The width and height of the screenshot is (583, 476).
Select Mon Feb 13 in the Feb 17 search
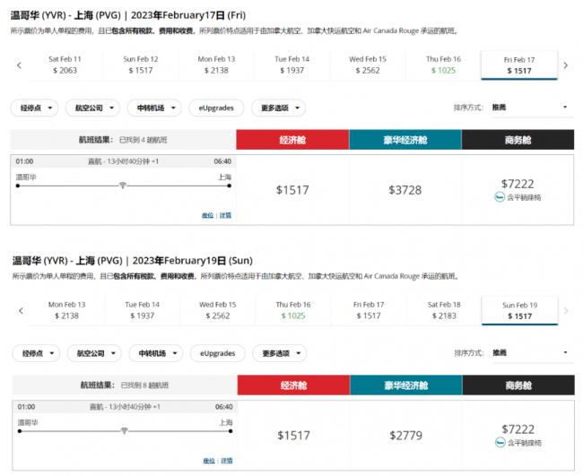tap(216, 65)
